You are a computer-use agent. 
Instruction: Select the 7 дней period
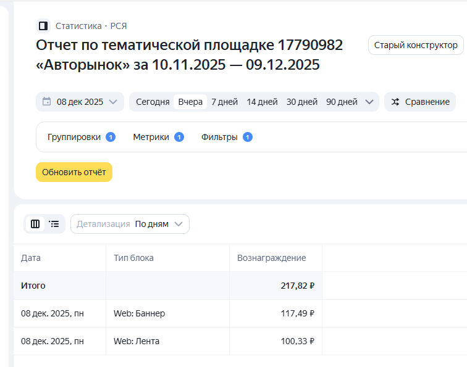pos(224,102)
